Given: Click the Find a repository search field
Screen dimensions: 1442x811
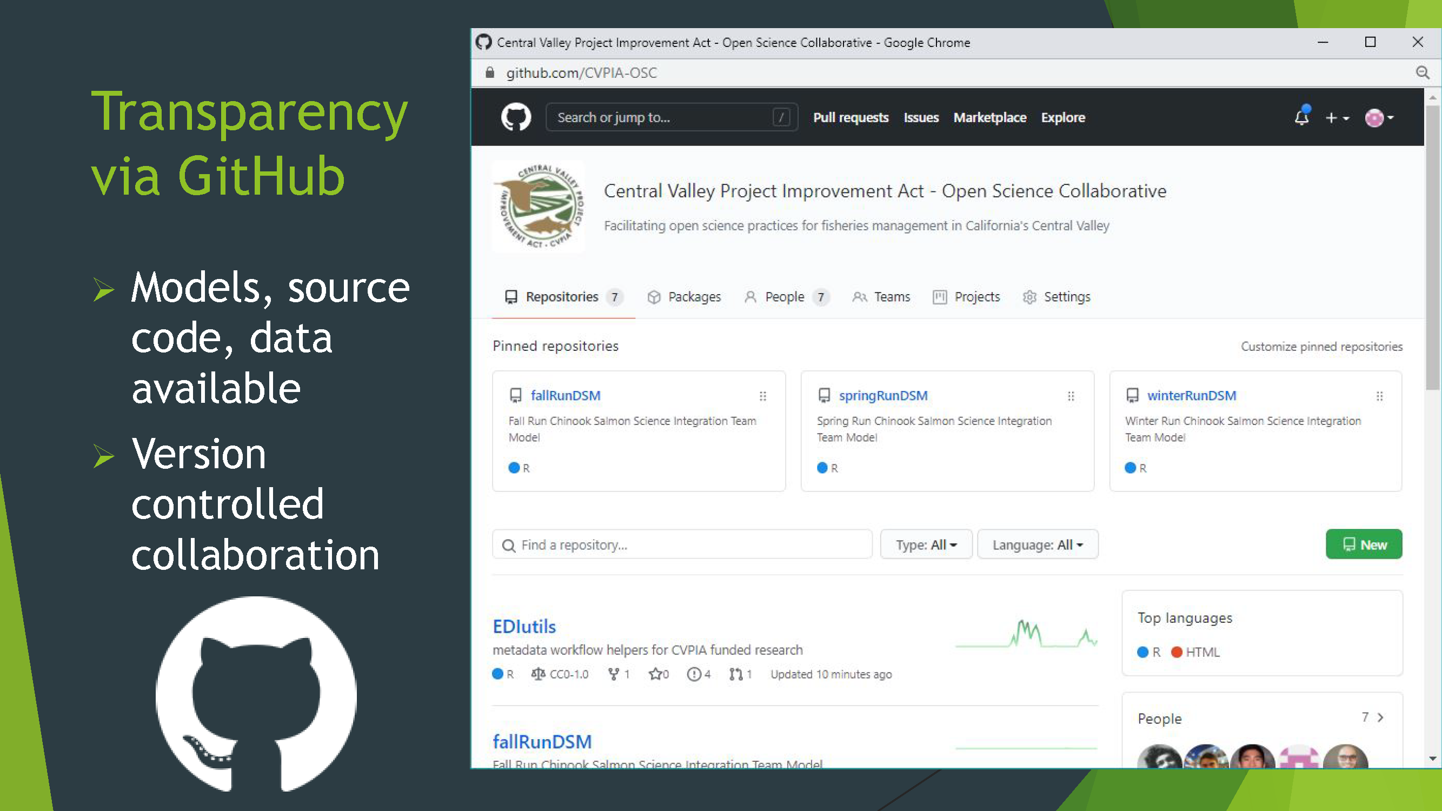Looking at the screenshot, I should click(x=682, y=544).
